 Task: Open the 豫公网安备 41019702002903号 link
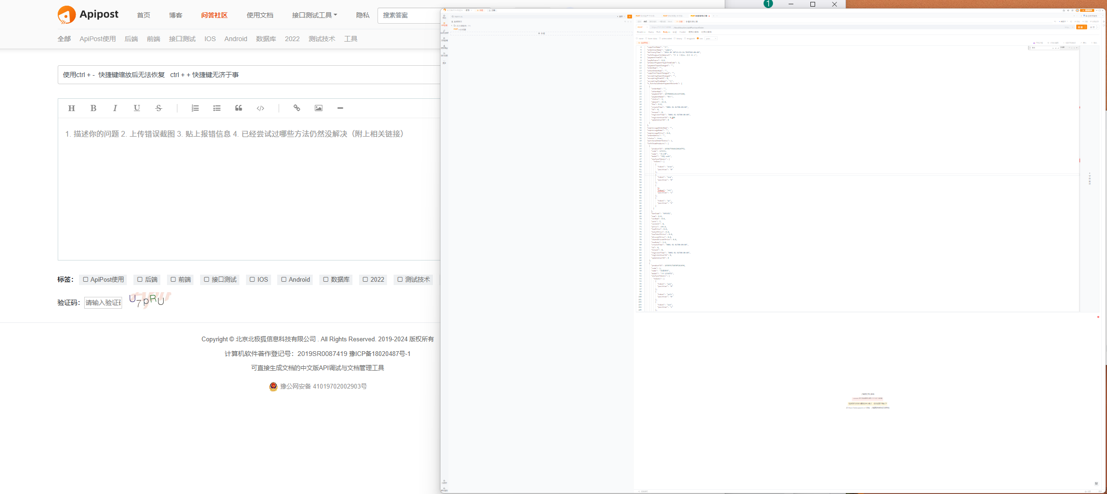pyautogui.click(x=323, y=387)
